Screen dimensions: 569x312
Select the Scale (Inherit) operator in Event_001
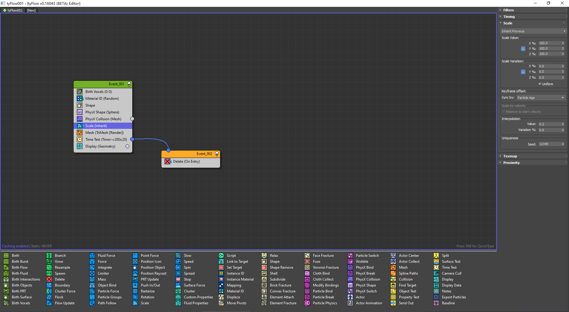coord(96,126)
